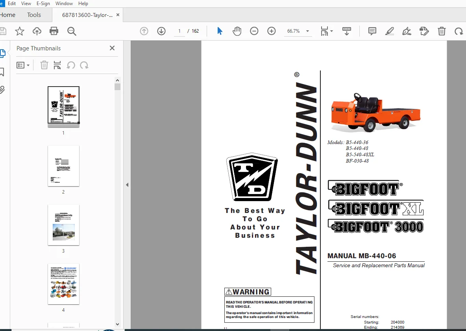Close the 687813600-Taylor document tab
Image resolution: width=466 pixels, height=331 pixels.
[x=118, y=15]
